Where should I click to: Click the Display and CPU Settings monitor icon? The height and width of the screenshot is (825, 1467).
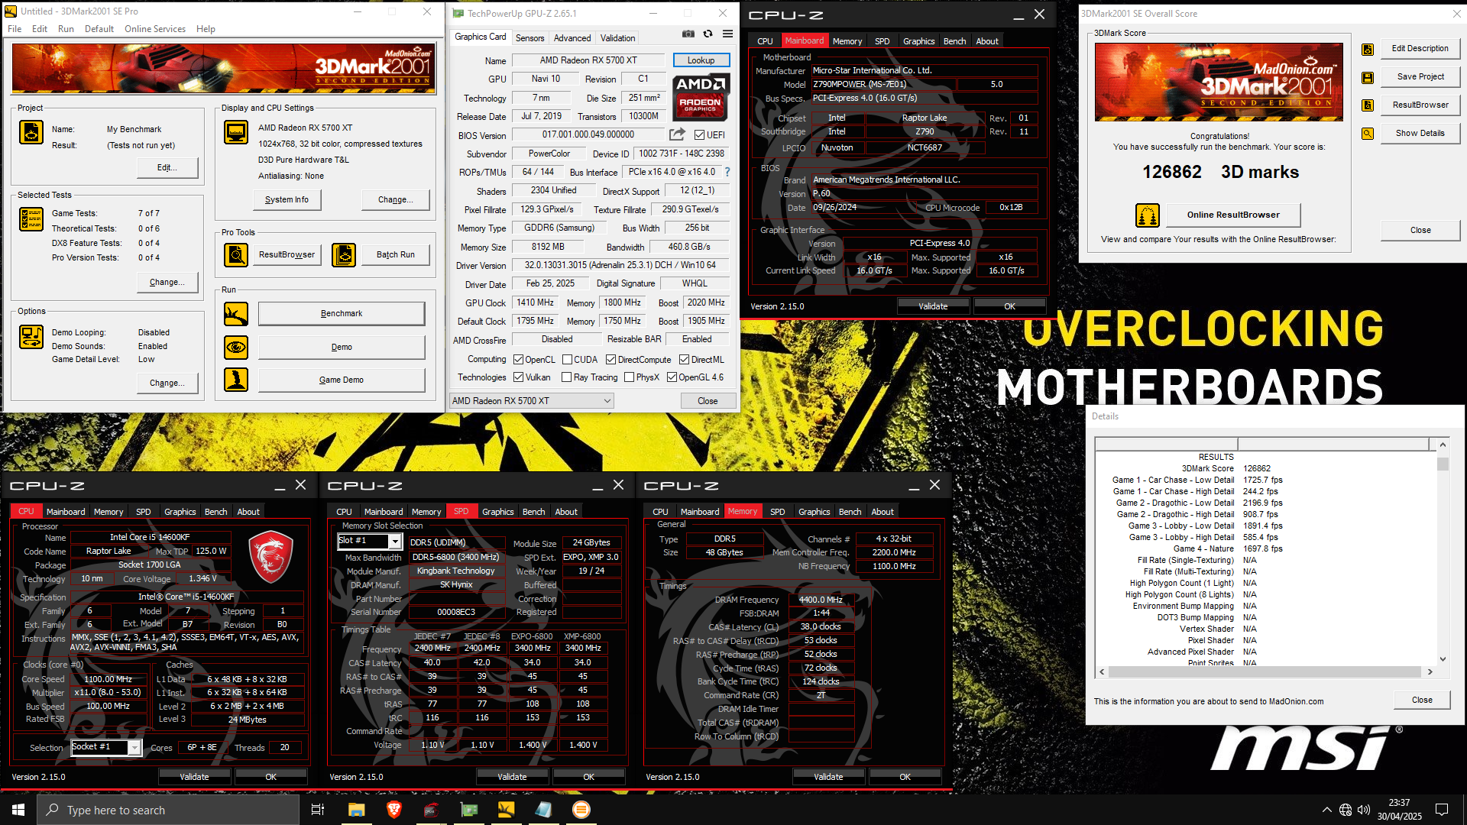(236, 132)
